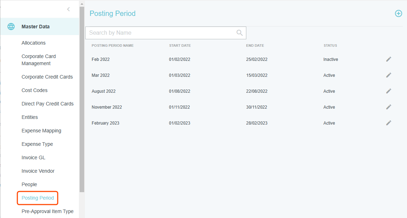Select Cost Codes menu item
This screenshot has height=218, width=407.
click(34, 90)
